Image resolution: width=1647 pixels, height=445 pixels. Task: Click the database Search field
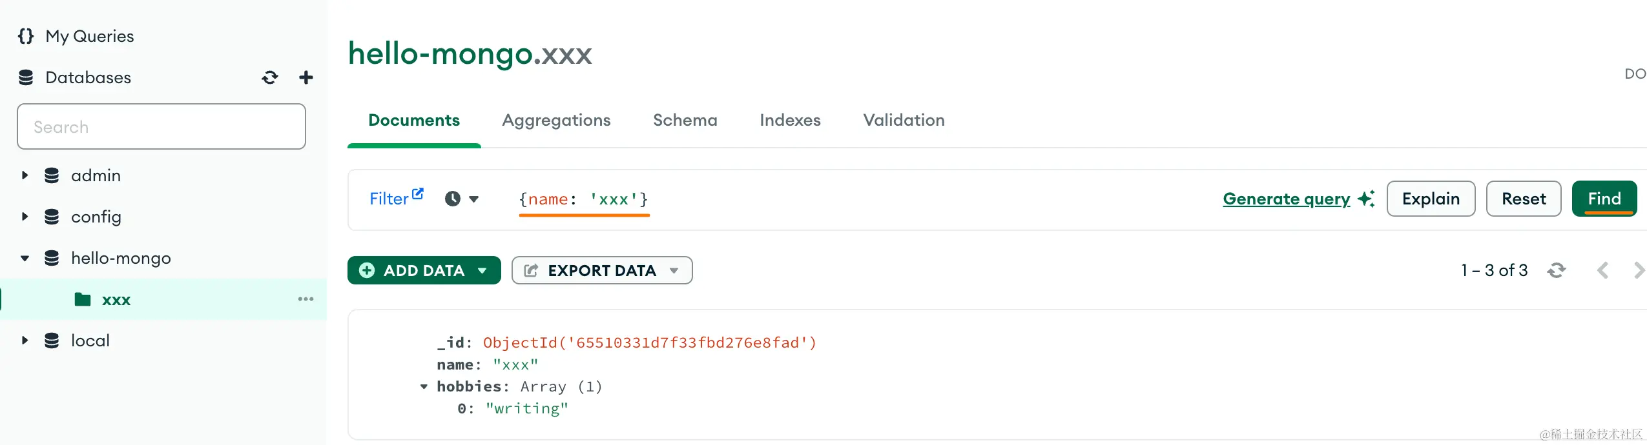click(161, 127)
